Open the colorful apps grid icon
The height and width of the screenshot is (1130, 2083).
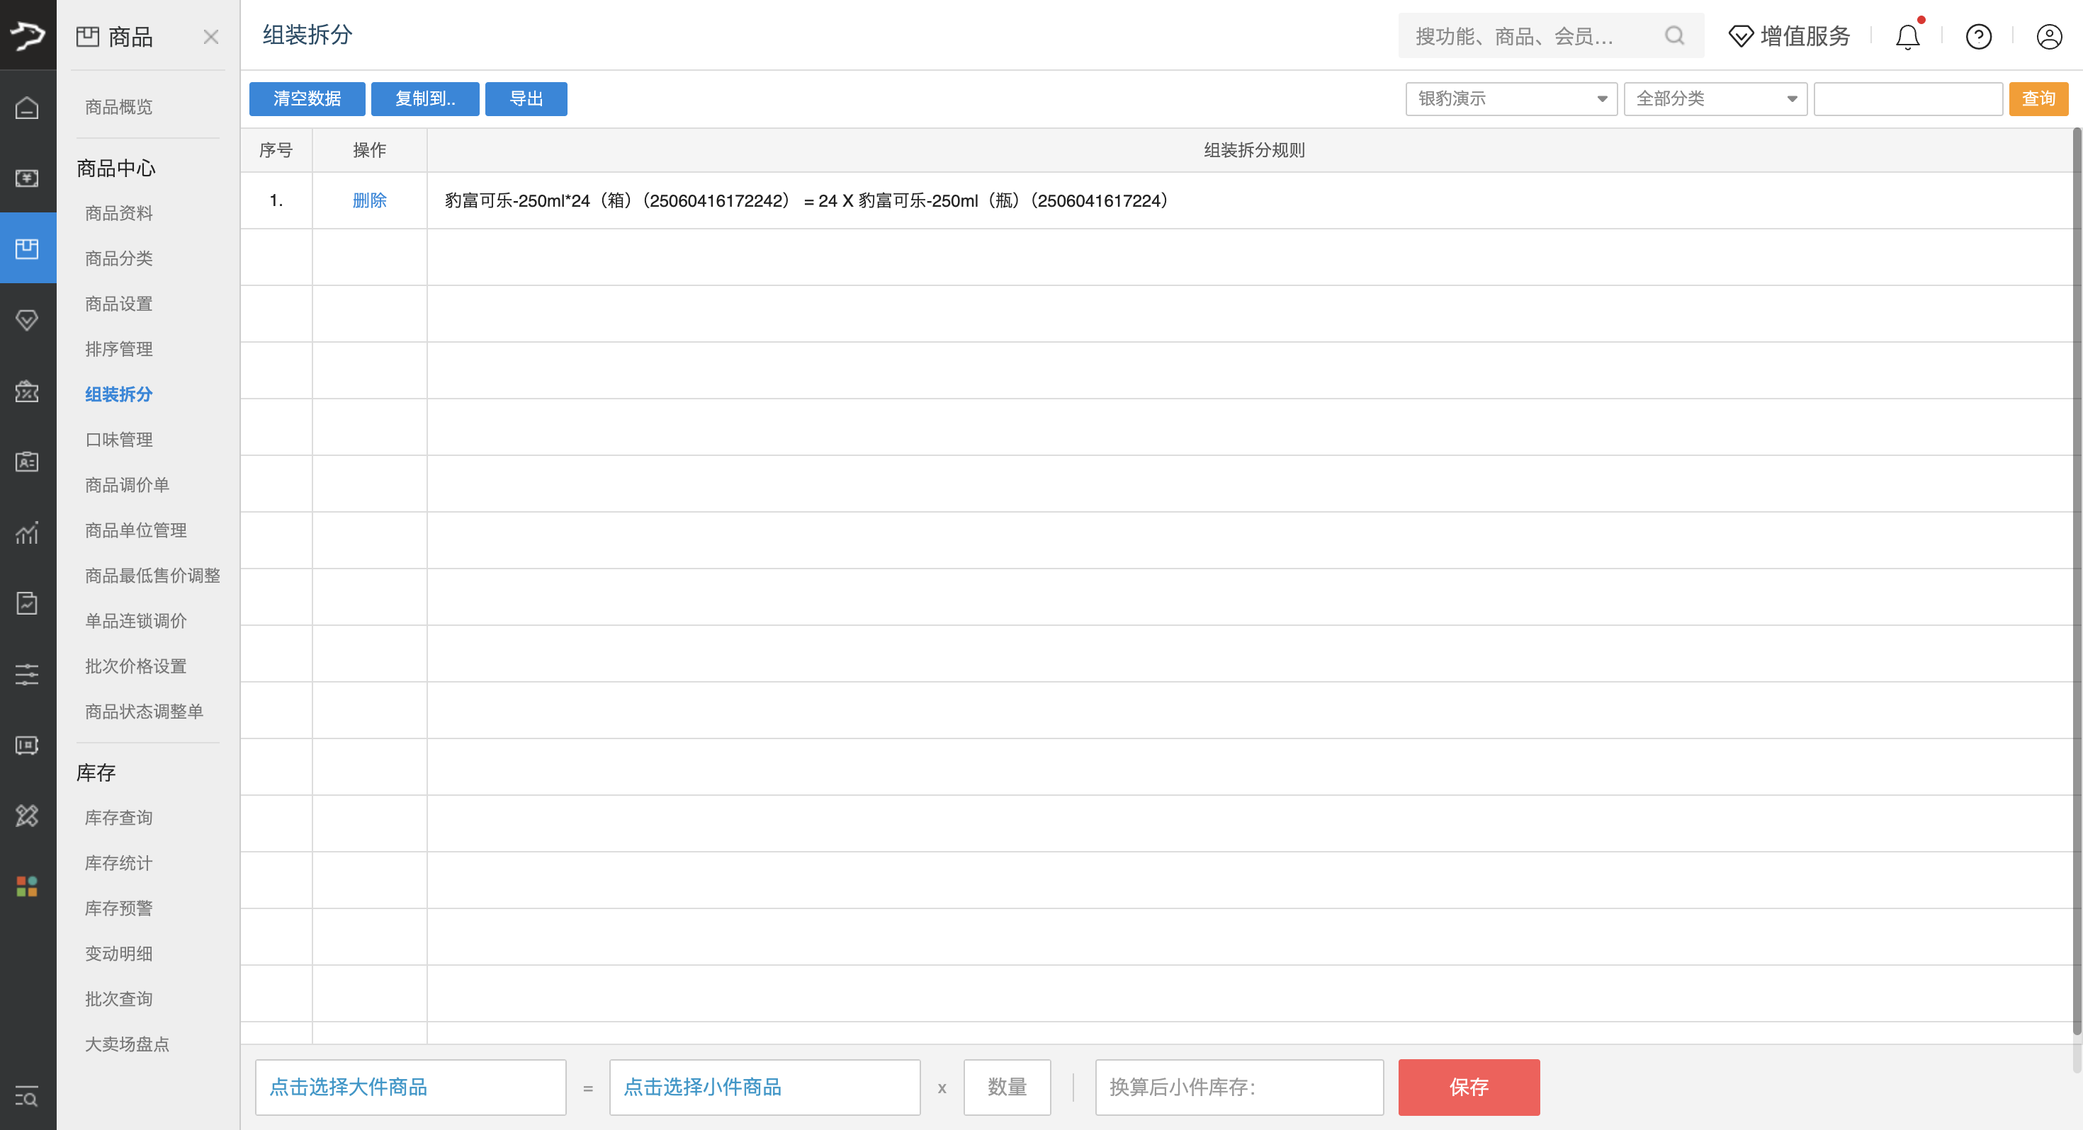(x=28, y=886)
